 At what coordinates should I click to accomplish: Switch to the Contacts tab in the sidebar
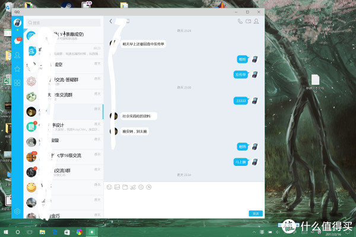coord(17,55)
